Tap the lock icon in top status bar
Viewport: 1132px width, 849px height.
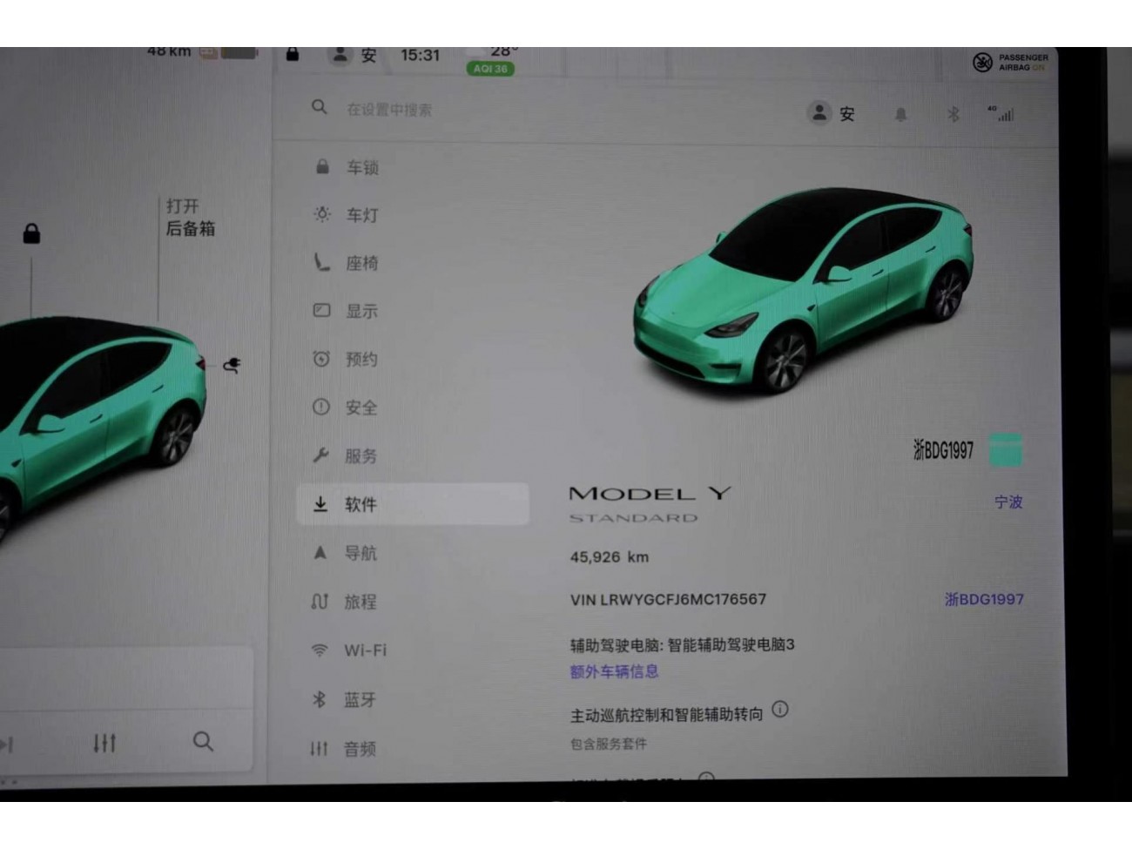point(293,54)
